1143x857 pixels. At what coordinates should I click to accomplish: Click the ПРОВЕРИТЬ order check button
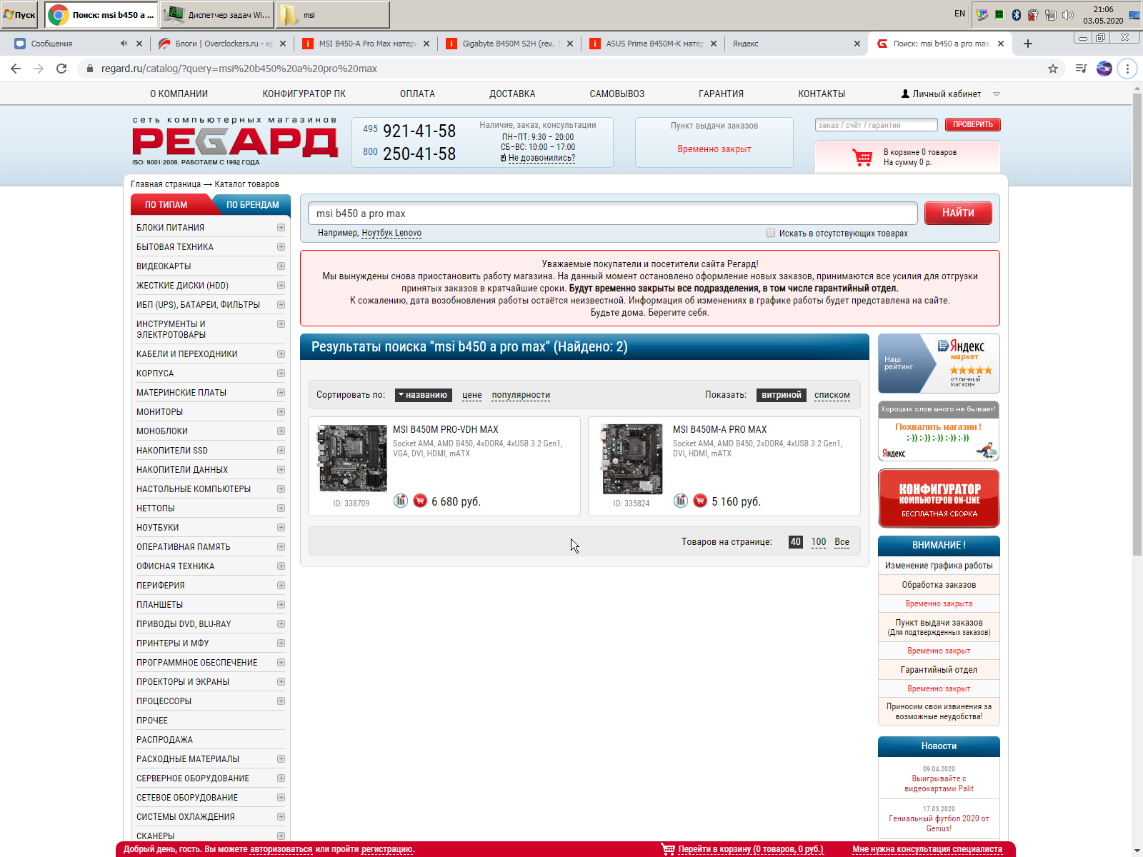pos(972,125)
